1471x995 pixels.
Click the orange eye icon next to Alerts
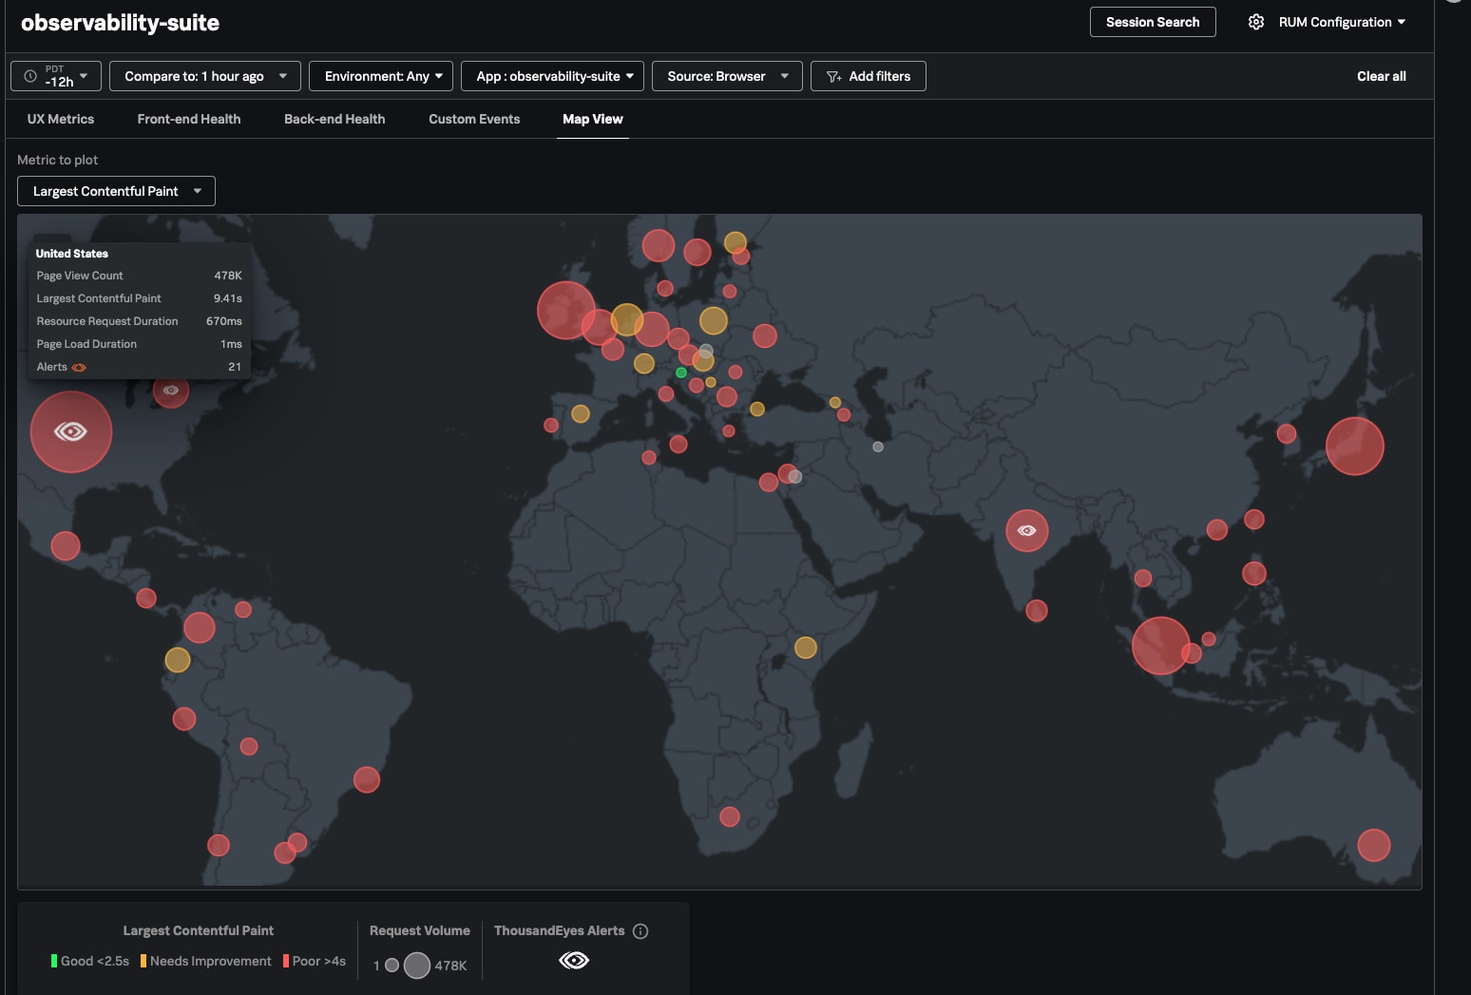[x=79, y=368]
